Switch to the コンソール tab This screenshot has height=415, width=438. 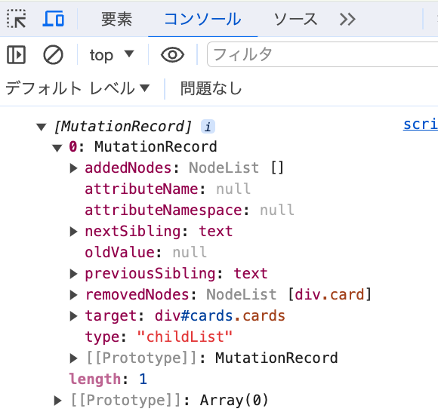(x=203, y=20)
